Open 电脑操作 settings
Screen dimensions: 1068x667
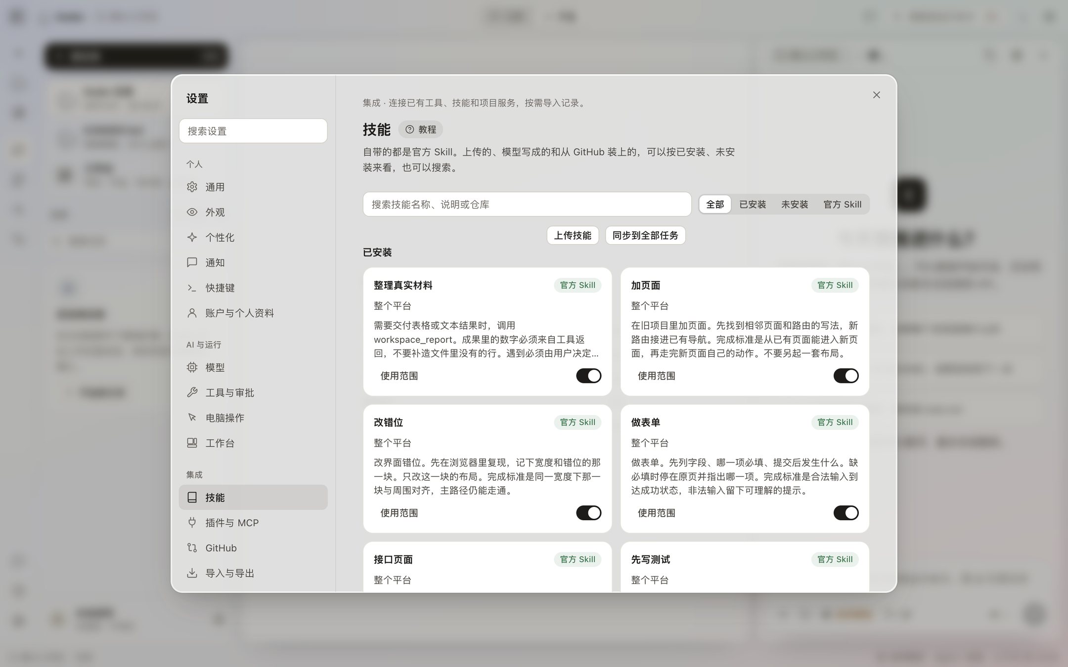point(253,417)
